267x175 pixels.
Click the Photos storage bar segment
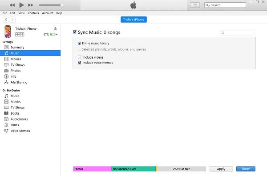coord(92,169)
